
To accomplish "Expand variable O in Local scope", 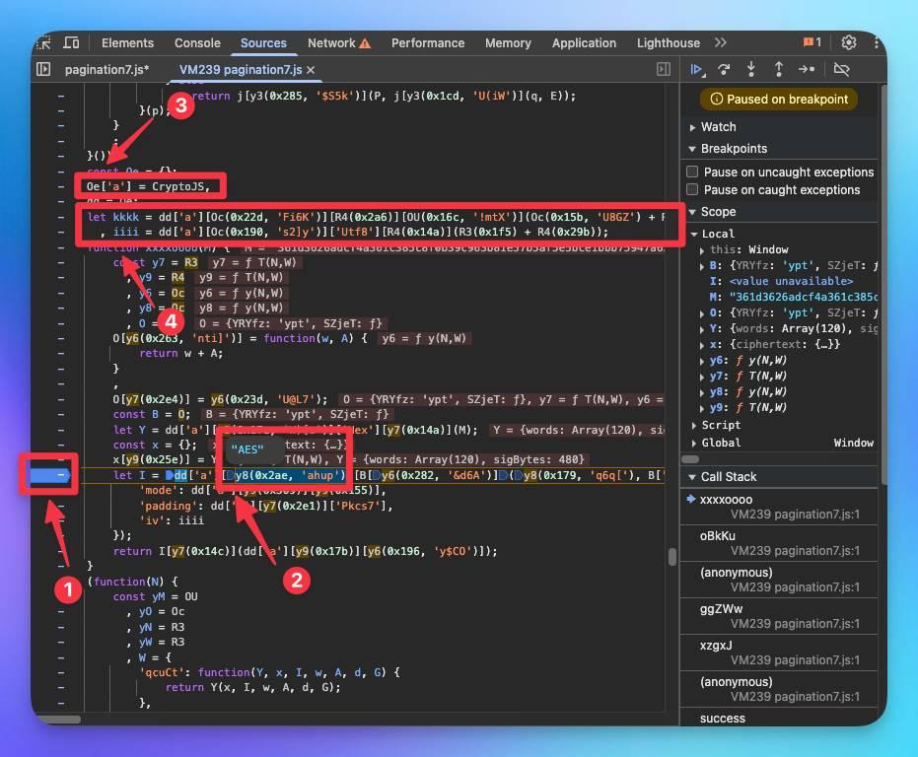I will [x=702, y=313].
